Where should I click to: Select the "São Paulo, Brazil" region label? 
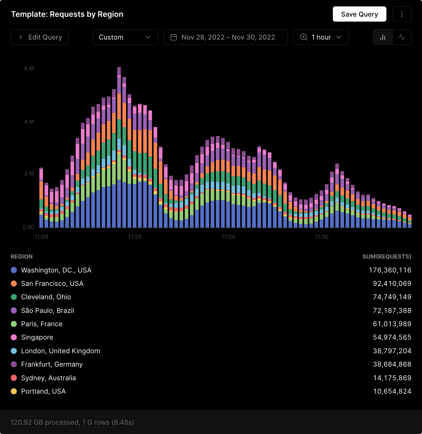(x=48, y=310)
